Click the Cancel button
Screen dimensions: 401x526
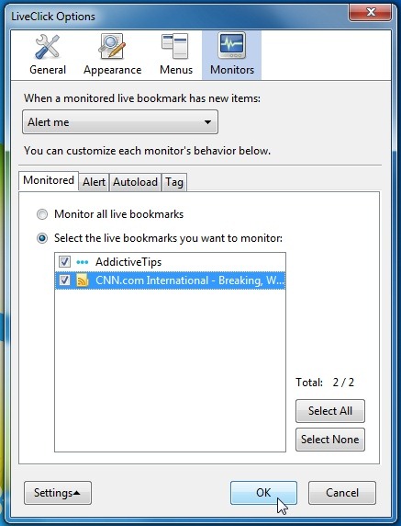tap(342, 493)
